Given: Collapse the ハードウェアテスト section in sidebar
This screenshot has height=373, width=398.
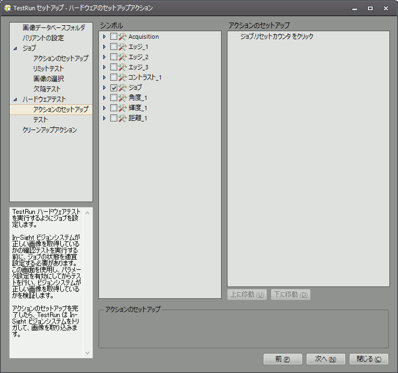Looking at the screenshot, I should [16, 99].
